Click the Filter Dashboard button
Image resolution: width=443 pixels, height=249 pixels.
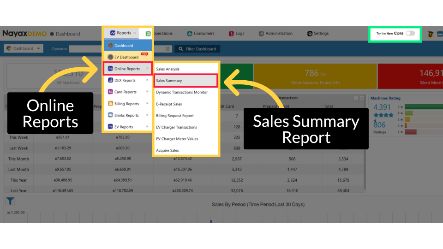(198, 49)
